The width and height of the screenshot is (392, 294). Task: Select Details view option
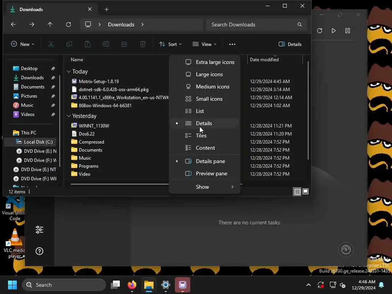pyautogui.click(x=204, y=123)
